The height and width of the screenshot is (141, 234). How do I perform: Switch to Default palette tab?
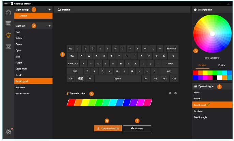pos(202,65)
